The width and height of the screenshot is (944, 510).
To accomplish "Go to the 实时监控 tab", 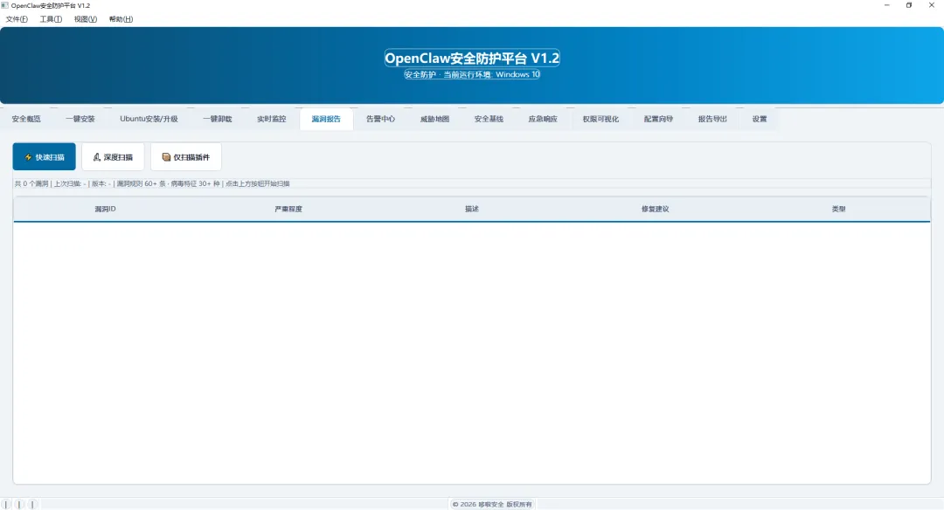I will (272, 119).
